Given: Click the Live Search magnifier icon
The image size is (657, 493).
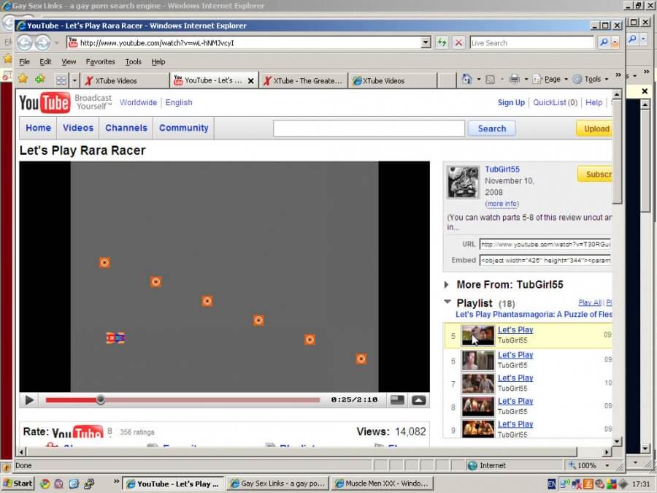Looking at the screenshot, I should [x=604, y=42].
